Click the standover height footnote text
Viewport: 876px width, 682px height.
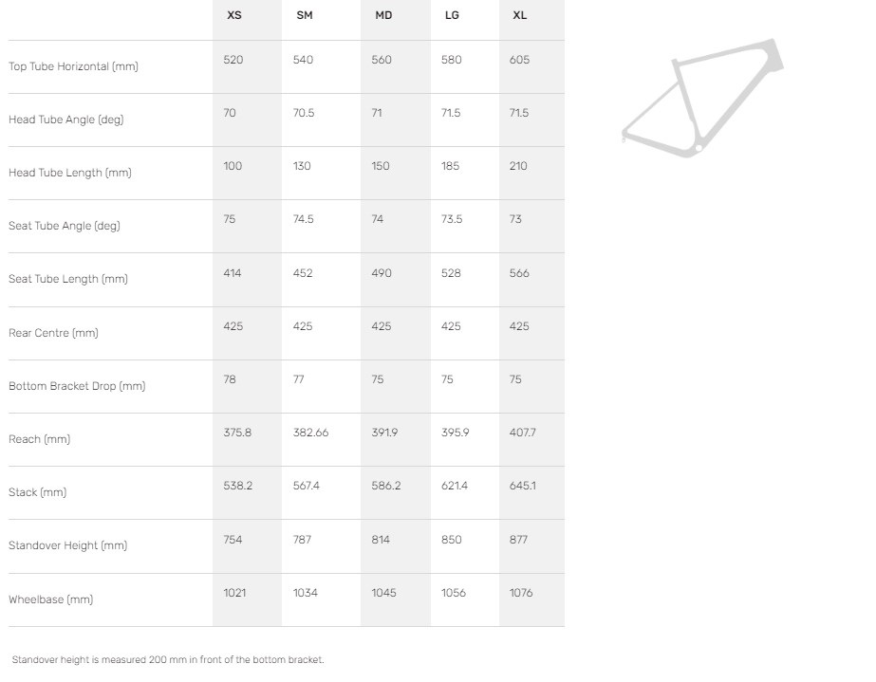coord(168,659)
